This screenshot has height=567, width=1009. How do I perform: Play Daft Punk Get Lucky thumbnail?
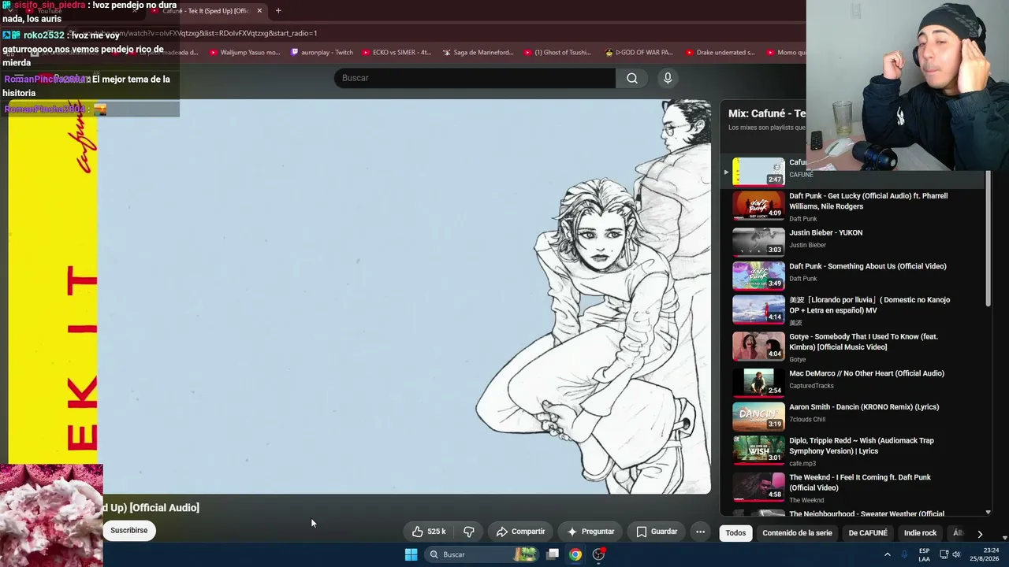(758, 206)
